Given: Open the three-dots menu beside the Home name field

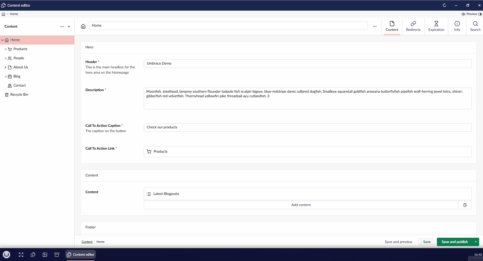Looking at the screenshot, I should (375, 26).
